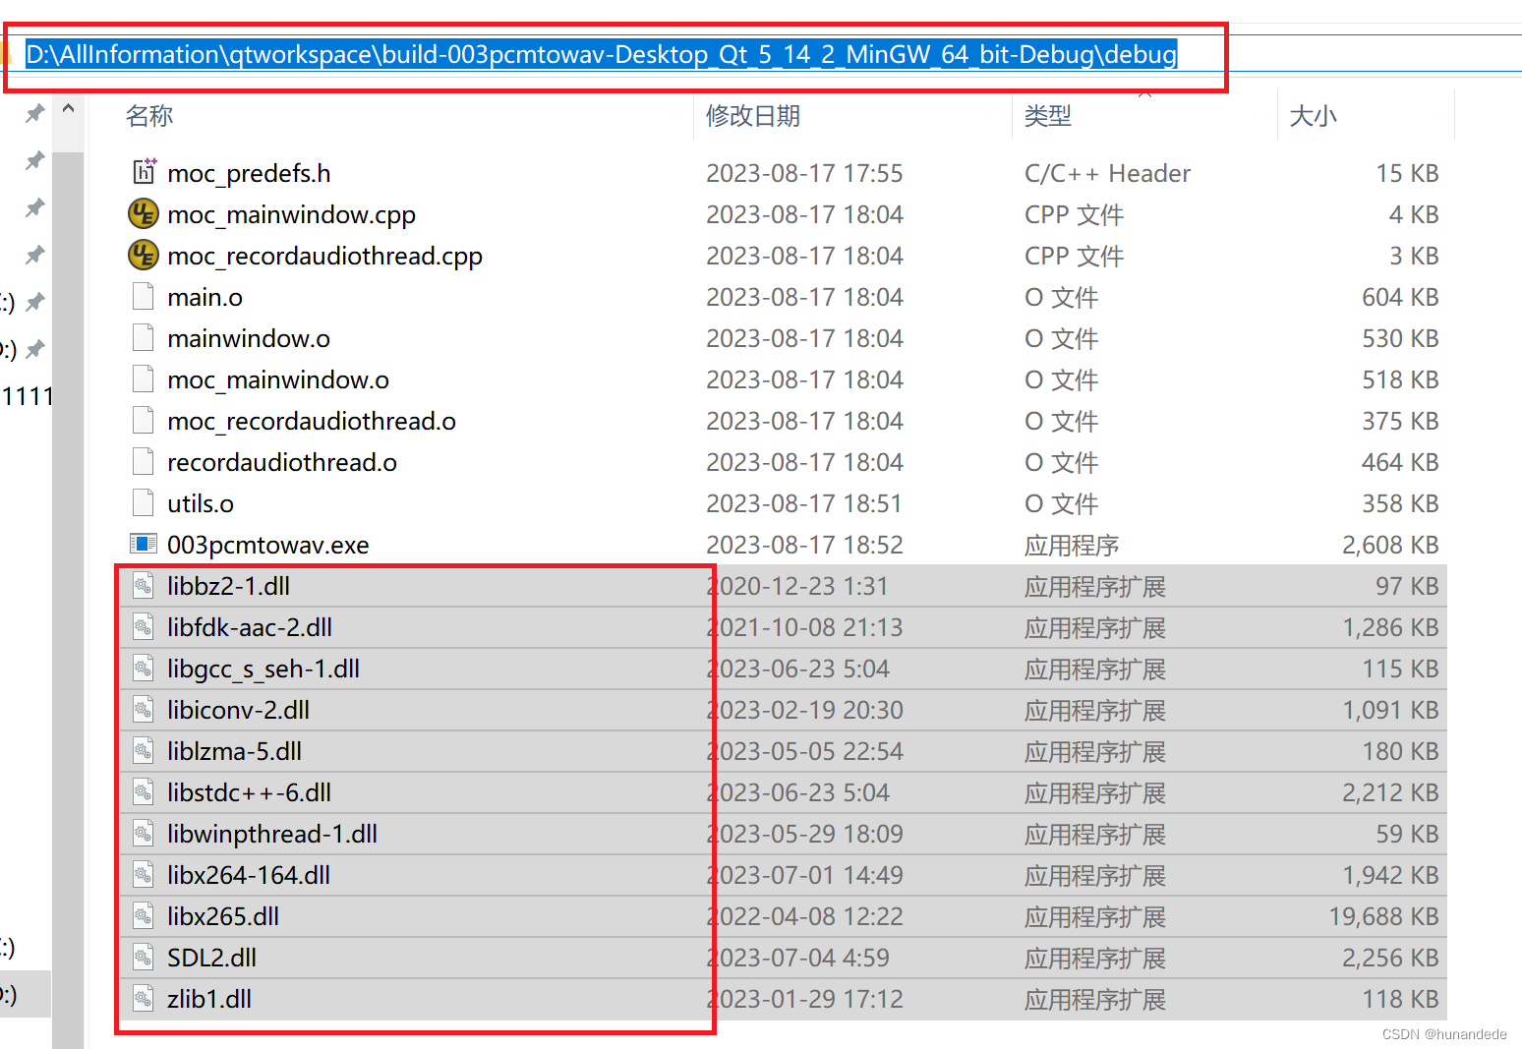Screen dimensions: 1522x1049
Task: Click the utils.o file icon
Action: tap(144, 502)
